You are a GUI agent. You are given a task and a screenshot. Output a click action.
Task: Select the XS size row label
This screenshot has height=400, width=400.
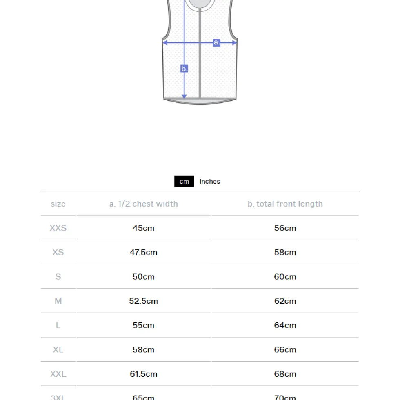pyautogui.click(x=58, y=252)
